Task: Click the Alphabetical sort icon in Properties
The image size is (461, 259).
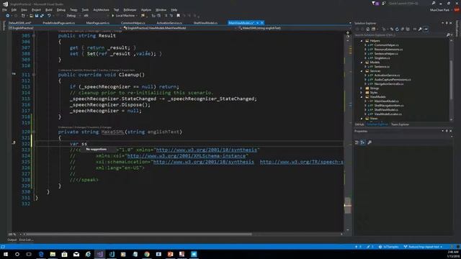Action: (x=362, y=142)
